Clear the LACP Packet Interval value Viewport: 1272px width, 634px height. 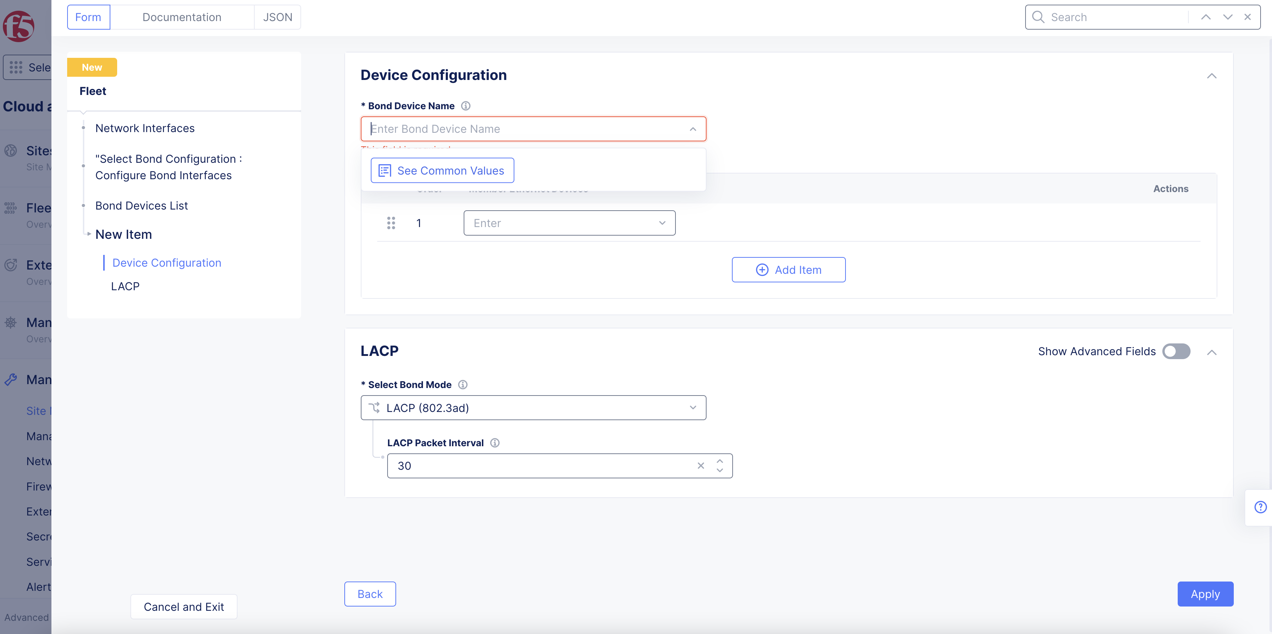(x=701, y=465)
